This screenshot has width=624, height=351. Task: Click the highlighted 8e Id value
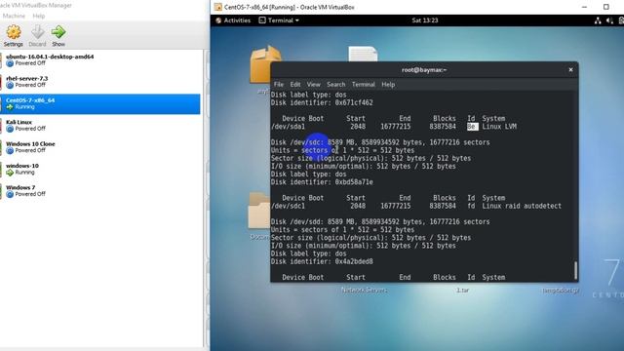[x=472, y=127]
